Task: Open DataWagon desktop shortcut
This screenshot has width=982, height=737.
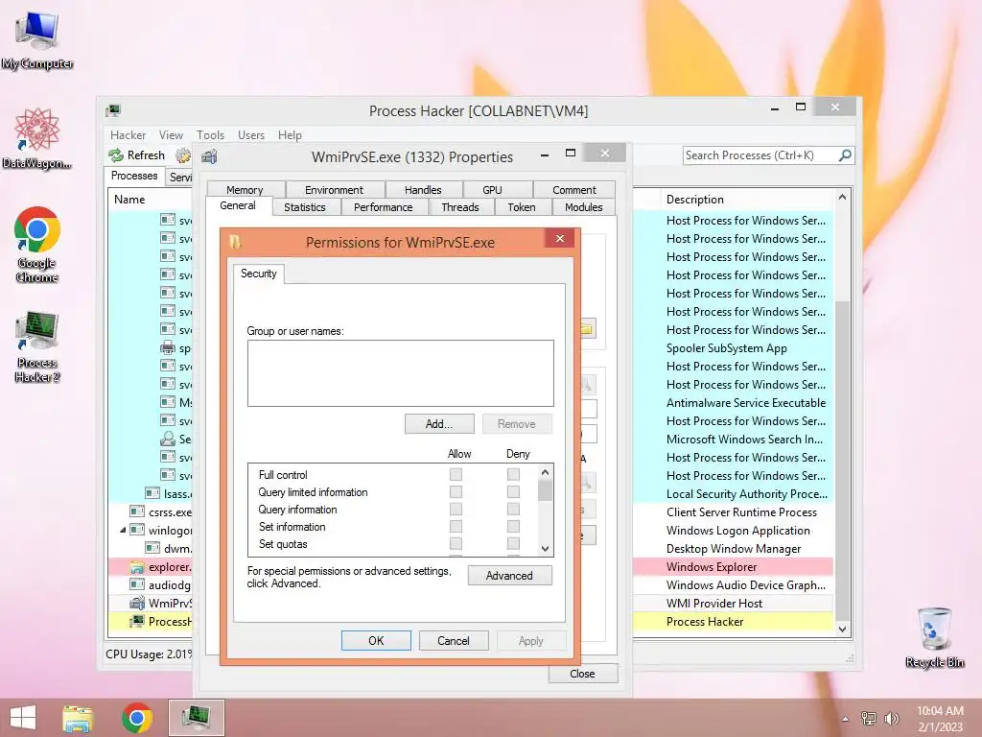Action: (x=37, y=138)
